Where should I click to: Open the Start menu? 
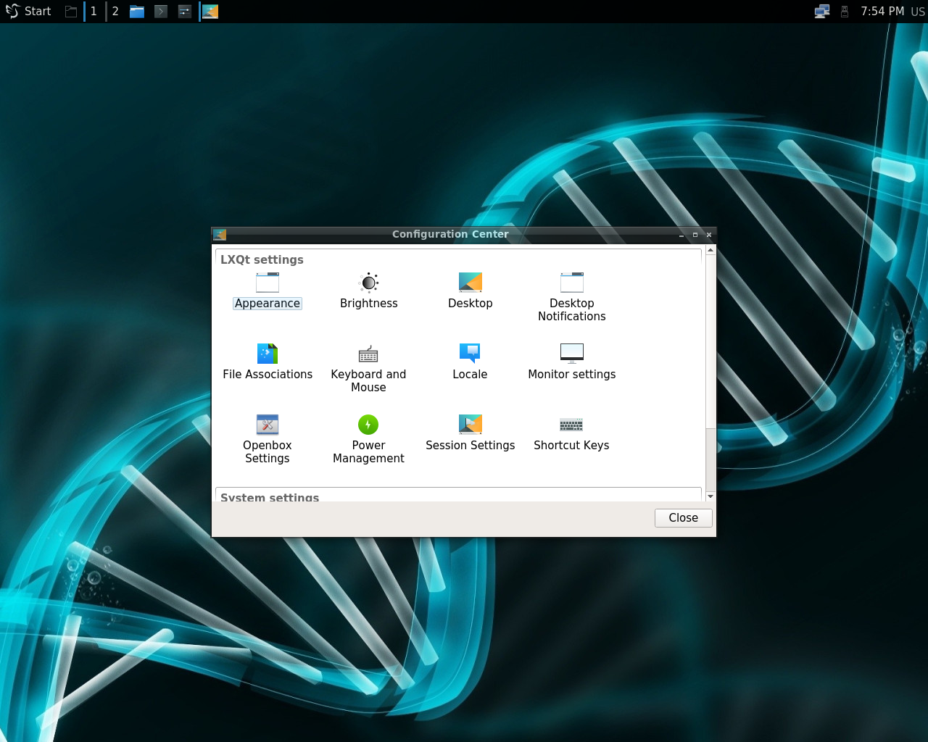point(29,11)
